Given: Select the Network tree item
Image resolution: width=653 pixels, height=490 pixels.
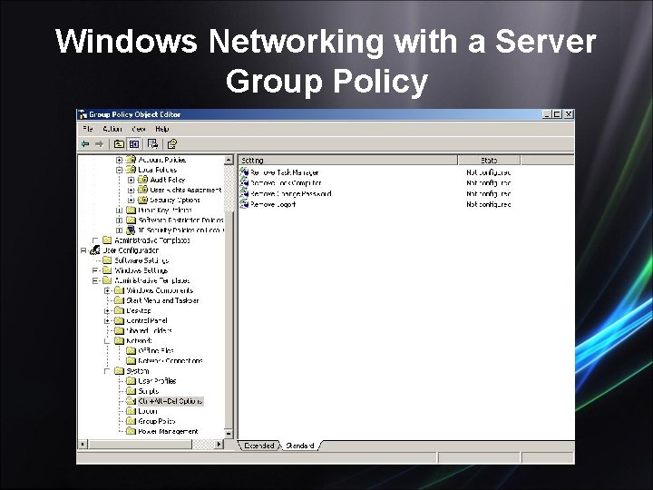Looking at the screenshot, I should (139, 340).
